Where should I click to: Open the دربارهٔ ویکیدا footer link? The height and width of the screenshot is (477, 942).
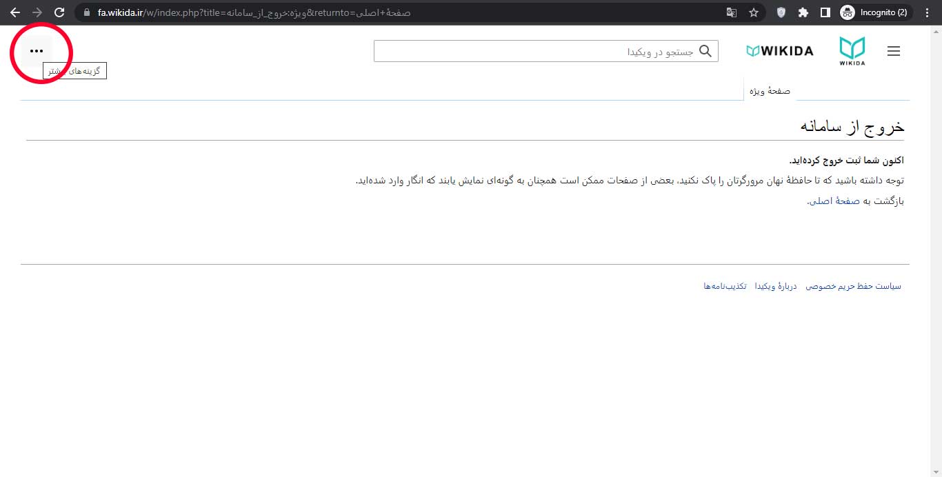[x=776, y=286]
